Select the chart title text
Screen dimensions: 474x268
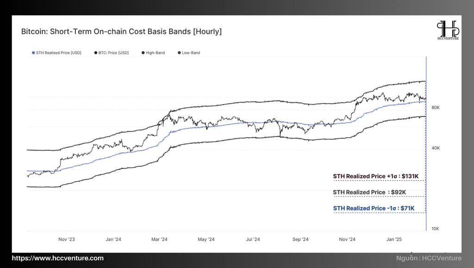point(121,31)
